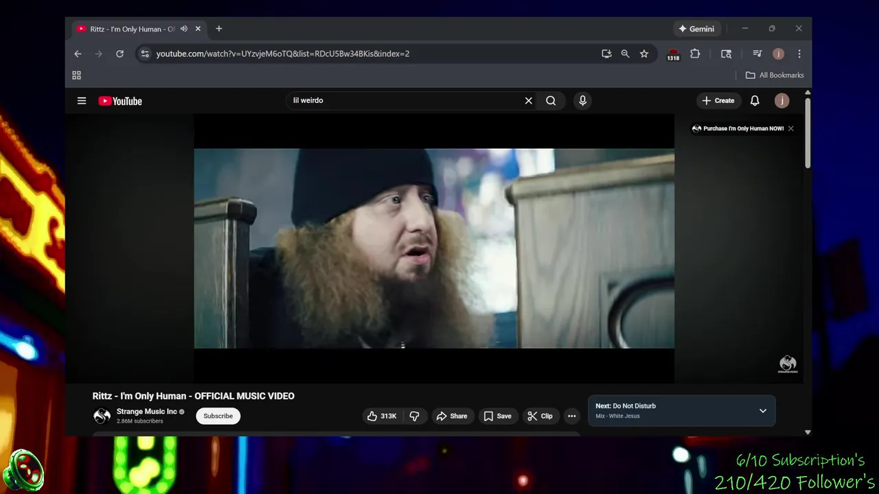Open YouTube hamburger guide menu
The width and height of the screenshot is (879, 494).
82,101
